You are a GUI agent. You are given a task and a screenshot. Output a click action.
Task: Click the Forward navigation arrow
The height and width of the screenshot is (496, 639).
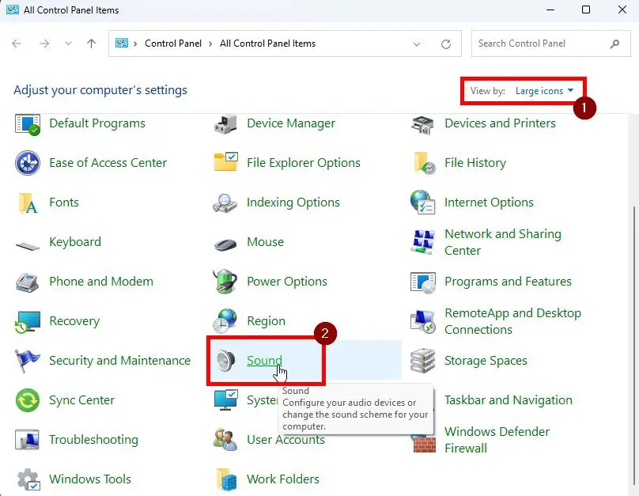(x=44, y=44)
